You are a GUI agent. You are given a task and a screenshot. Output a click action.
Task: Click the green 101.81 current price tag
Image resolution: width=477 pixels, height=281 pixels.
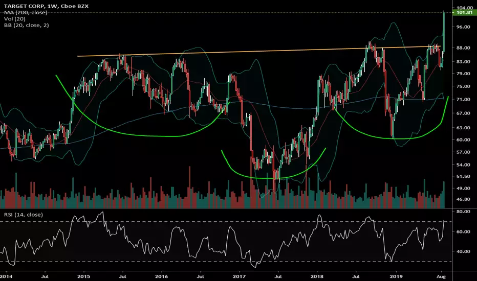[465, 12]
